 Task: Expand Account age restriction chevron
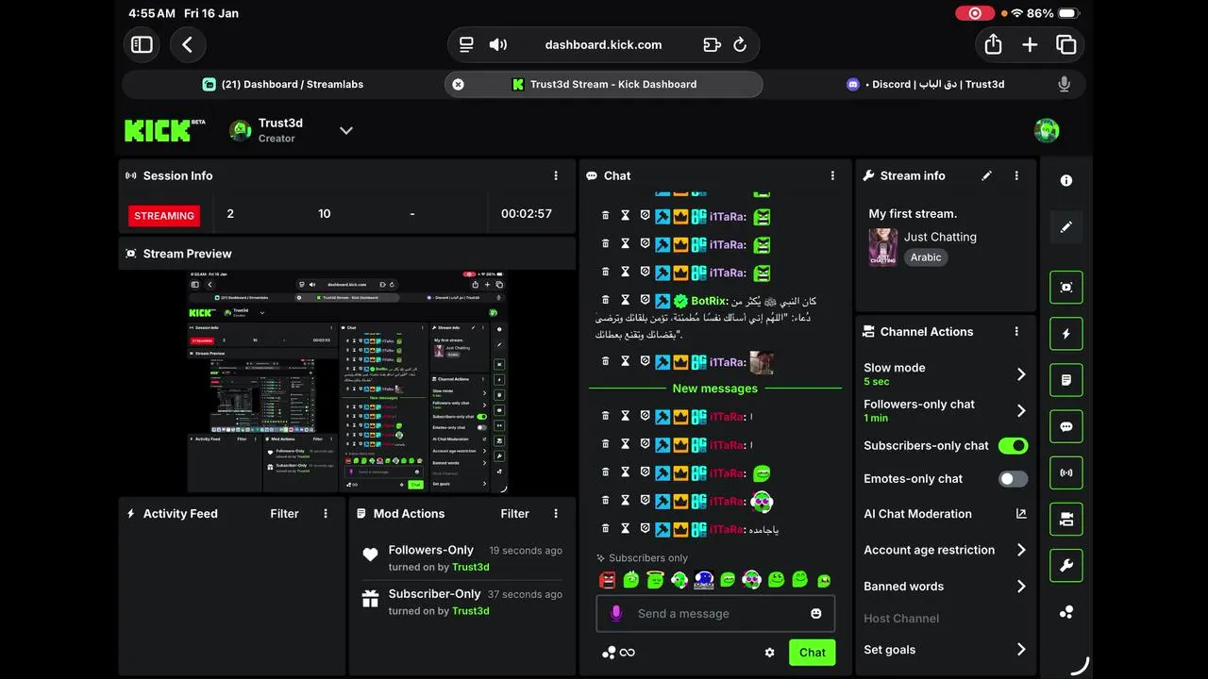[x=1021, y=550]
